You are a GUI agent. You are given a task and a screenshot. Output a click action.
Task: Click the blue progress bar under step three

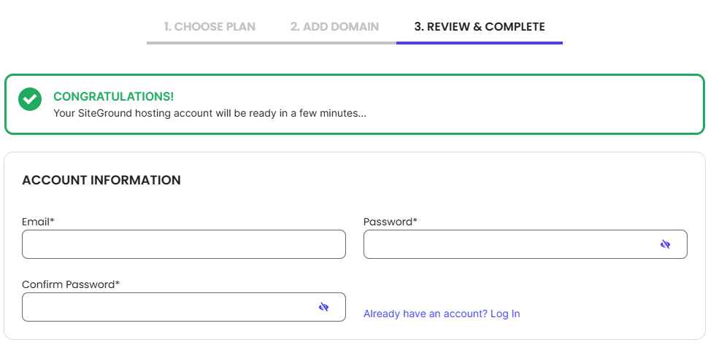click(x=480, y=43)
